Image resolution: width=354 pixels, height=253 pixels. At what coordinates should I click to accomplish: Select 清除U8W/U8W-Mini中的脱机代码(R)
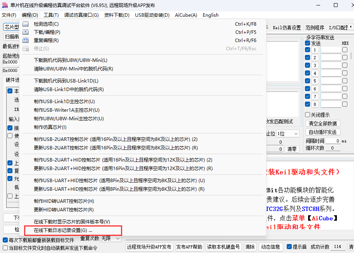[x=143, y=69]
